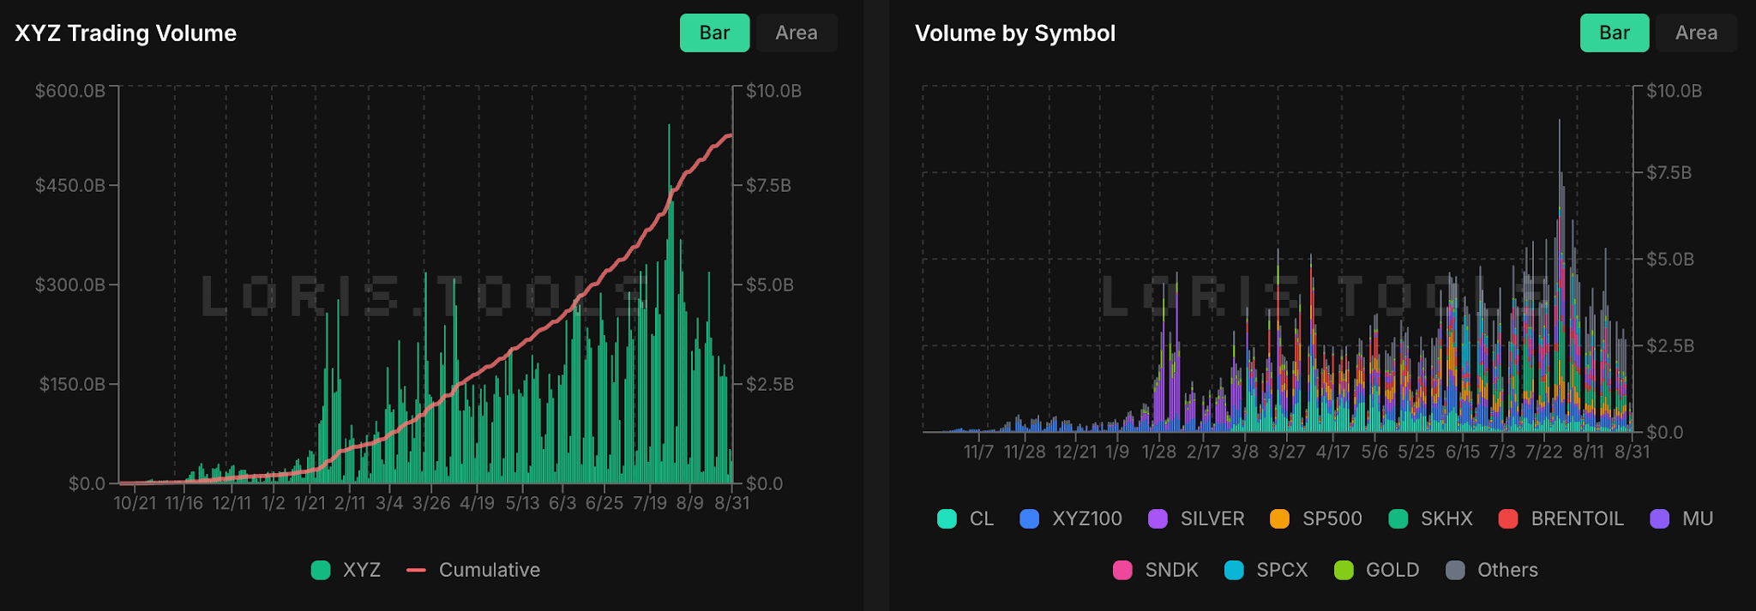Viewport: 1756px width, 611px height.
Task: Click the CL legend color icon
Action: pos(947,518)
